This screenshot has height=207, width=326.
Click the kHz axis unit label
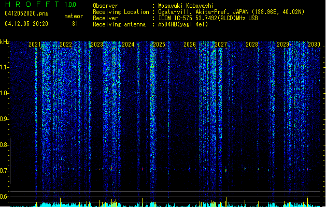pos(5,42)
